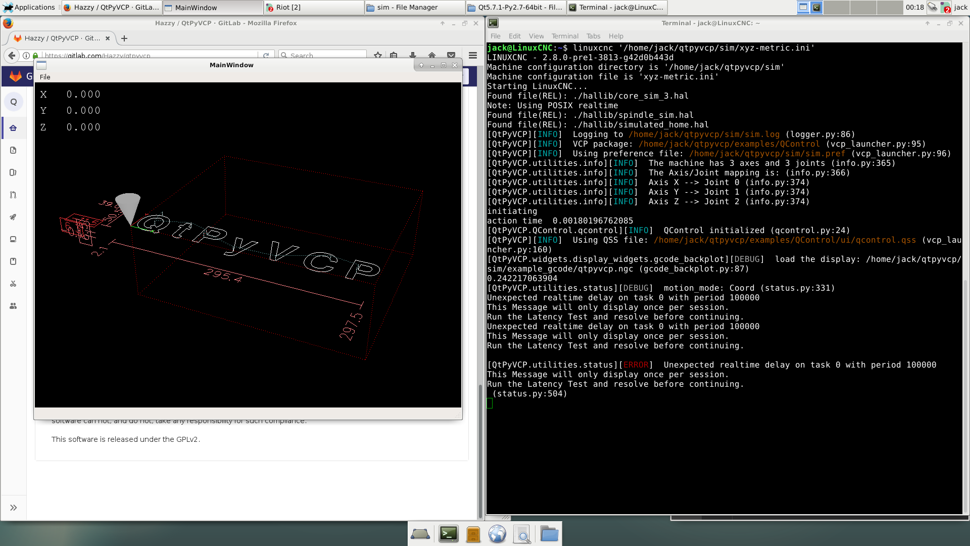Open the project home icon in GitLab sidebar
This screenshot has width=970, height=546.
(14, 128)
